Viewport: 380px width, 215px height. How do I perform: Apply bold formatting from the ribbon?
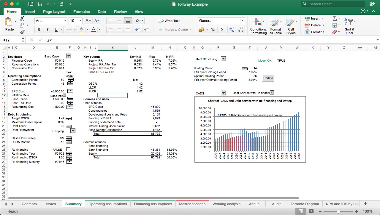(39, 30)
